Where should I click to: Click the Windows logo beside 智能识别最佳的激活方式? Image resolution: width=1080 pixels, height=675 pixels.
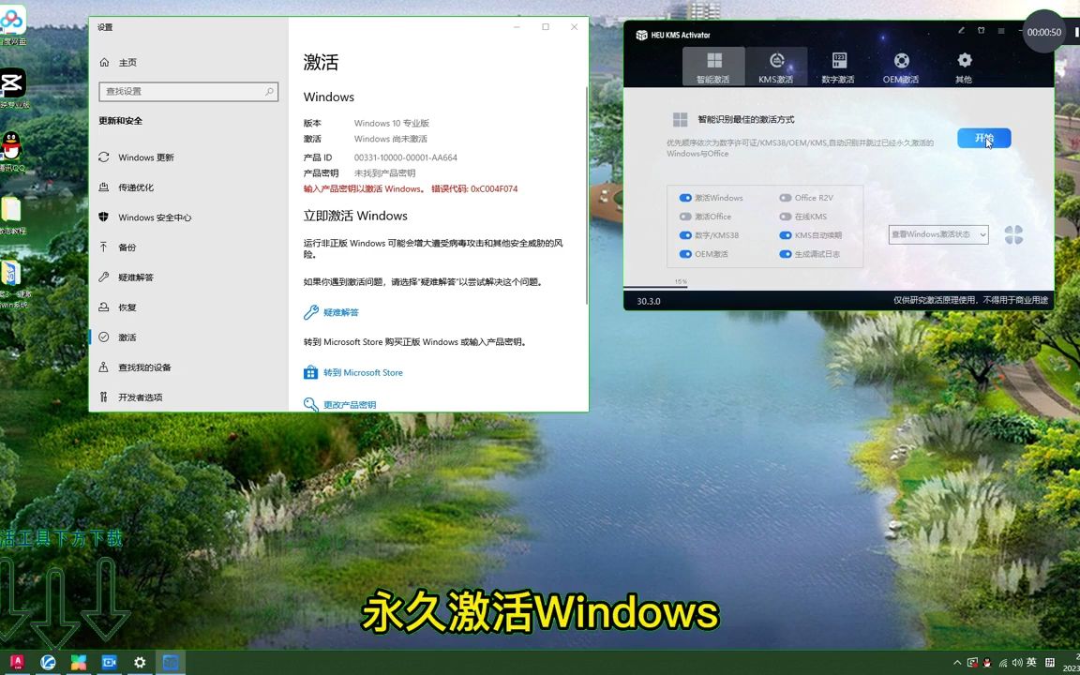click(x=680, y=120)
